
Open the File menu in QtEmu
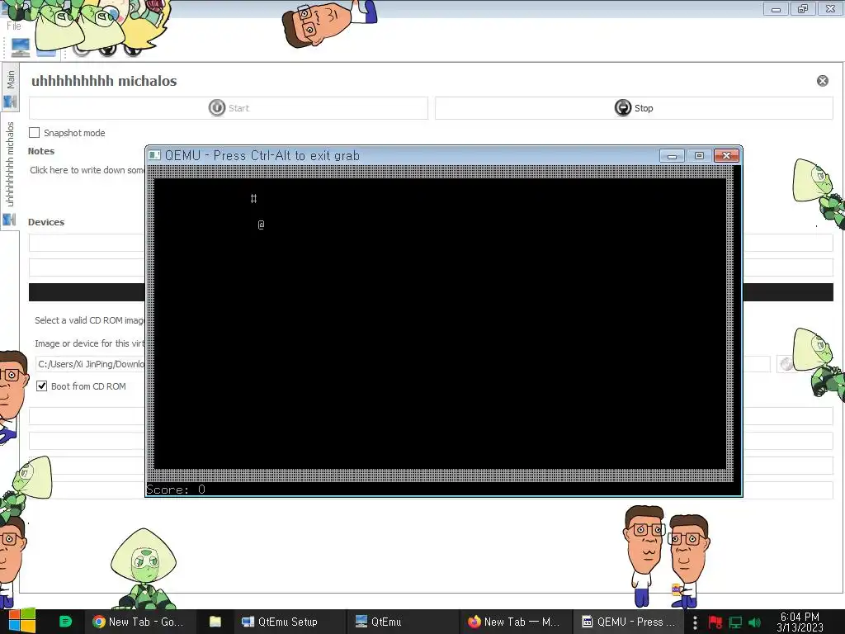(13, 26)
